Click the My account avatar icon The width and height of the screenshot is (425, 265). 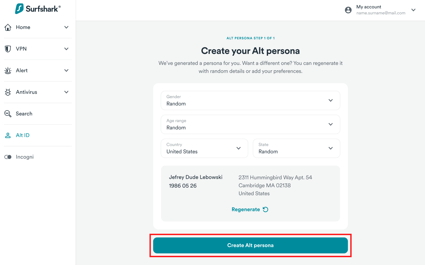[x=348, y=10]
